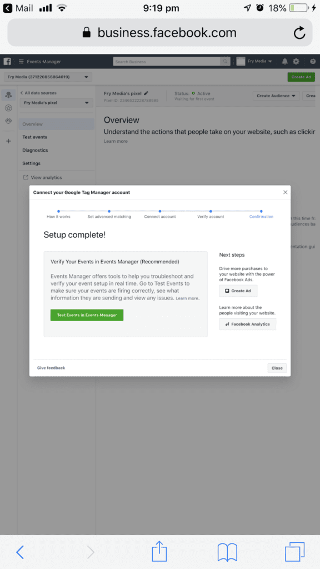Select Test events in sidebar
The height and width of the screenshot is (569, 320).
pos(35,137)
